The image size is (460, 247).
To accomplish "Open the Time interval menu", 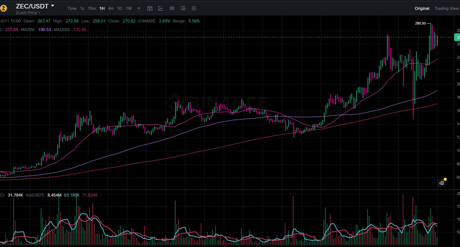I will pos(72,8).
